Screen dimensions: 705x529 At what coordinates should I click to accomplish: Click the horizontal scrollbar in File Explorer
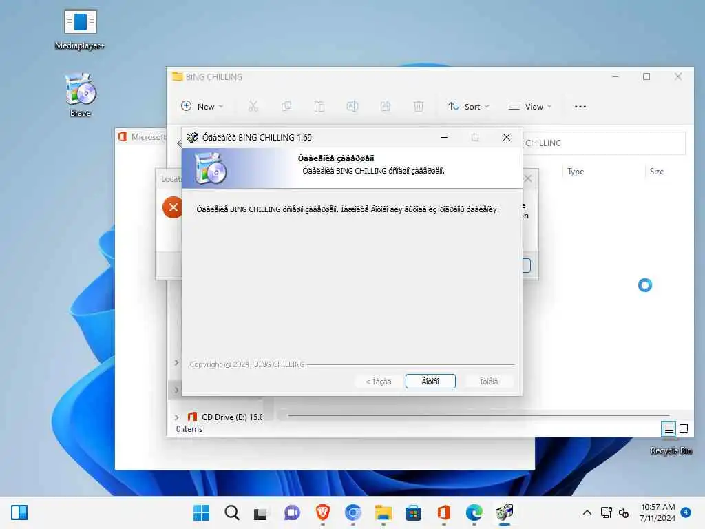click(x=479, y=415)
